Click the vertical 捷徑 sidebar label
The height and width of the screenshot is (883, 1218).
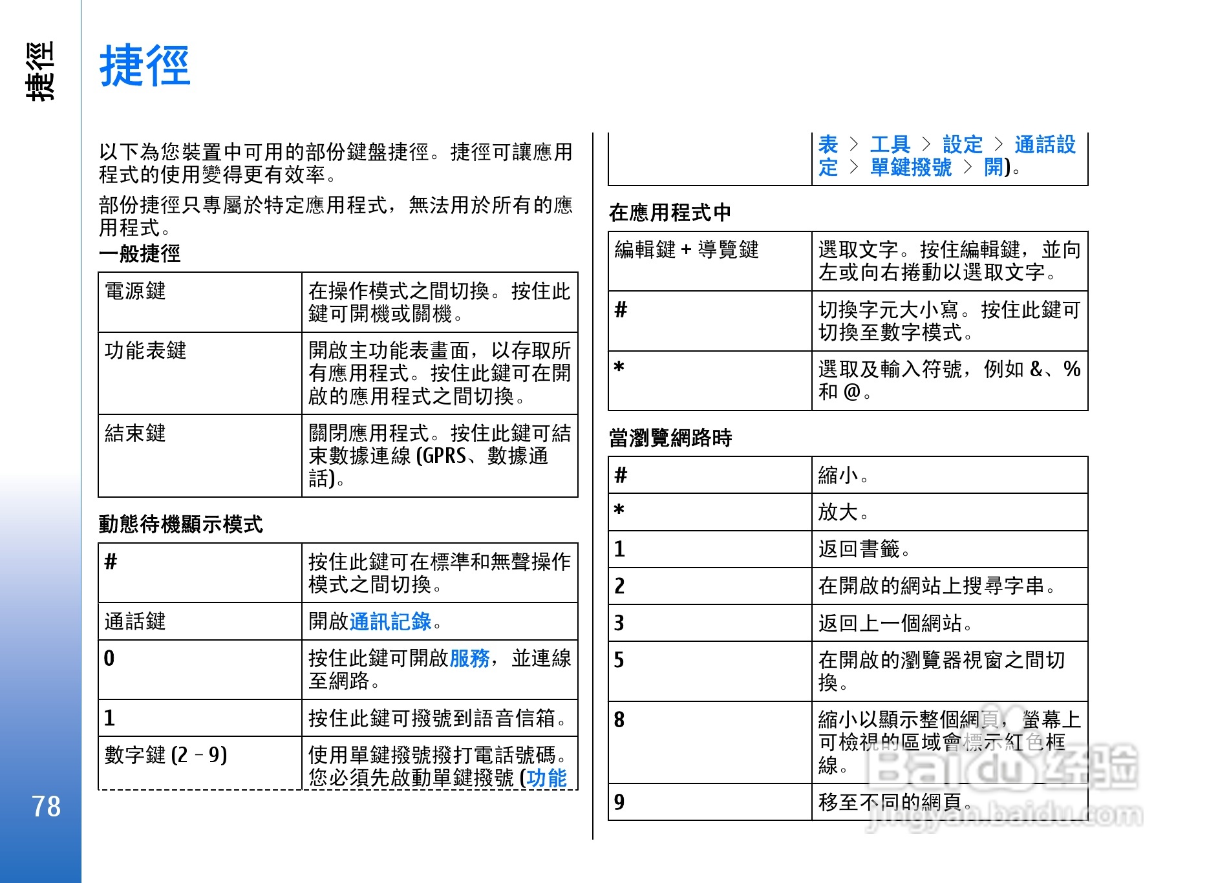[x=40, y=71]
